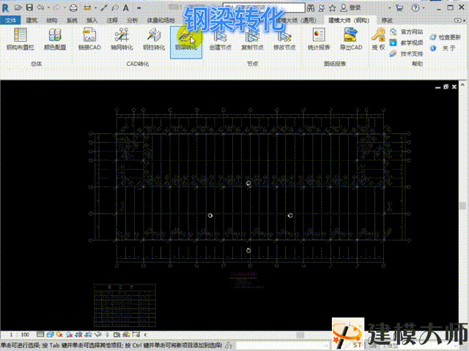Restore the drawing view window size

pyautogui.click(x=446, y=87)
